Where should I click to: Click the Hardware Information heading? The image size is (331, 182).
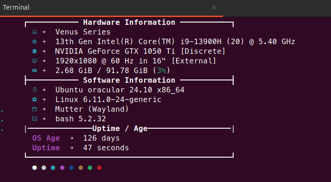coord(129,22)
